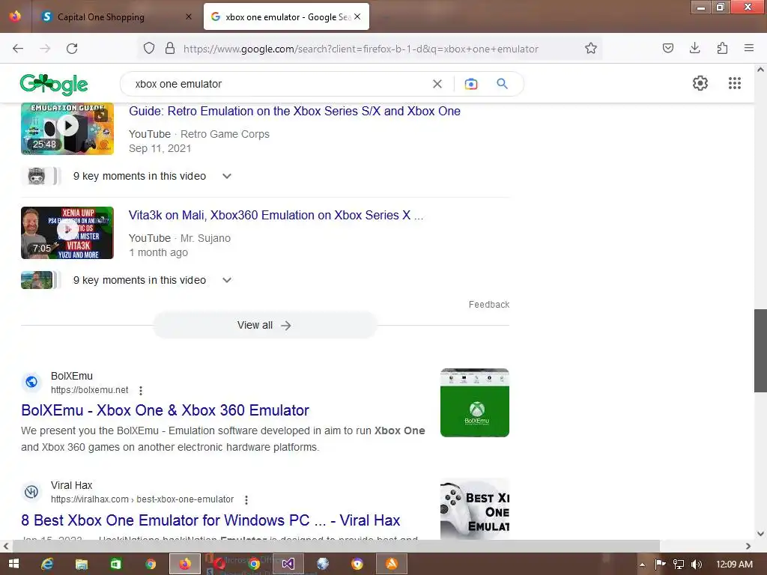
Task: Click scrollbar up arrow
Action: coord(760,70)
